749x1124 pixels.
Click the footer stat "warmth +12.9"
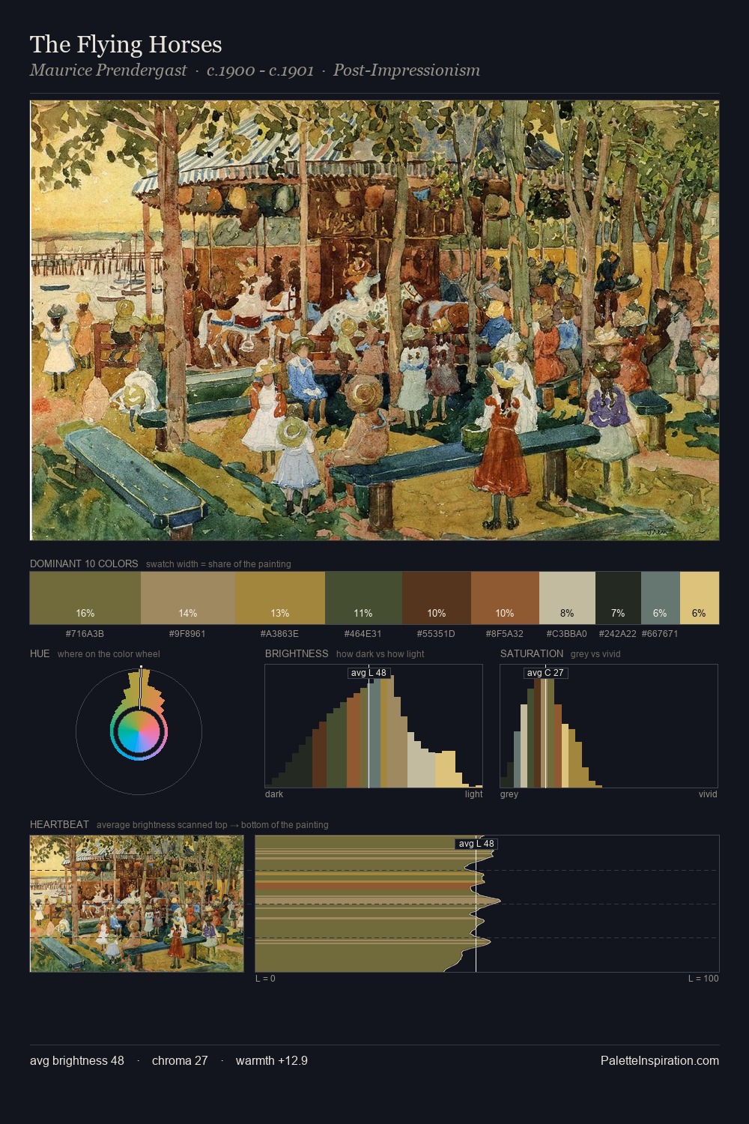pyautogui.click(x=272, y=1060)
